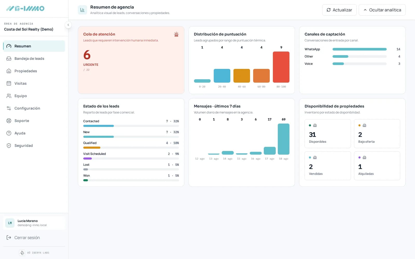
Task: Click the Actualizar refresh button
Action: [339, 10]
